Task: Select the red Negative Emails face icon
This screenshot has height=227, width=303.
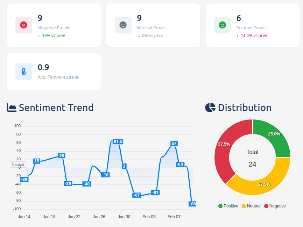Action: (23, 25)
